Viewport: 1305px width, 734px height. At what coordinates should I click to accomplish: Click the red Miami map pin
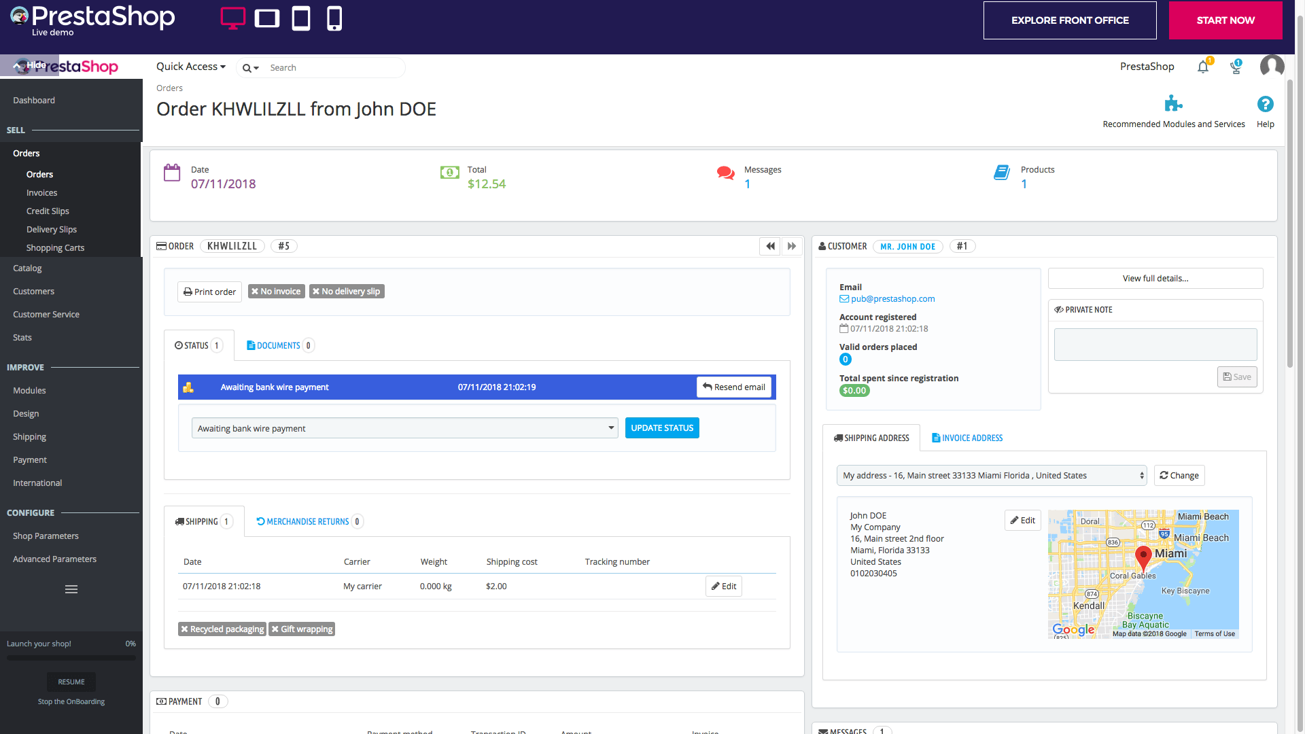(1143, 557)
